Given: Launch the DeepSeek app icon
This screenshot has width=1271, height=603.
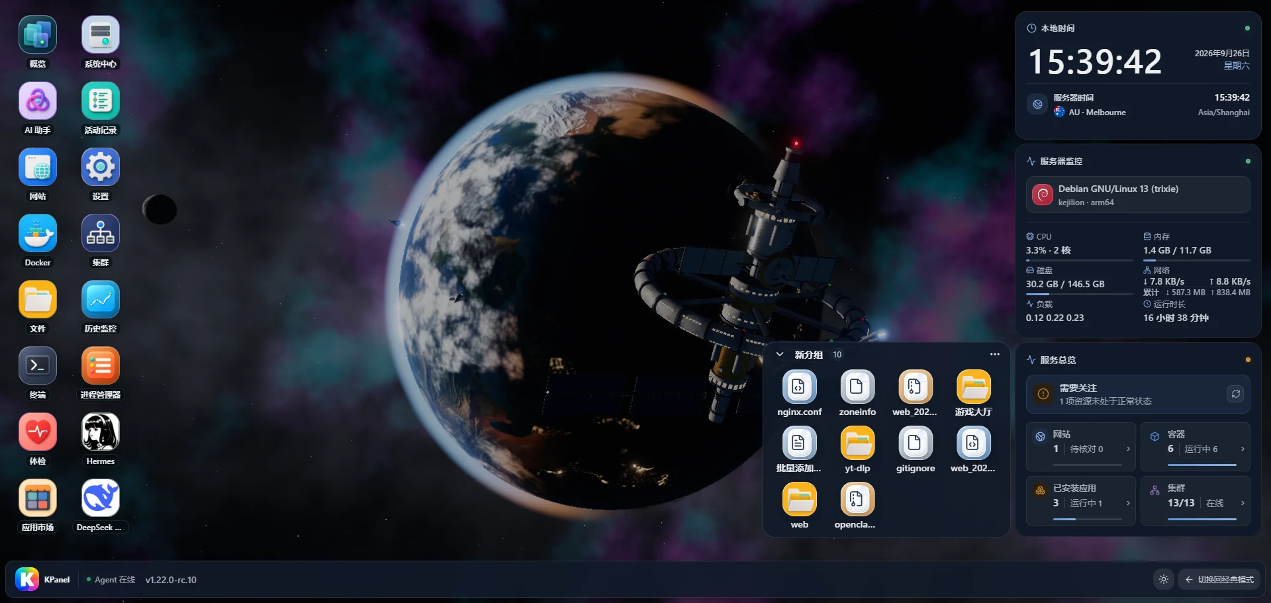Looking at the screenshot, I should tap(101, 498).
